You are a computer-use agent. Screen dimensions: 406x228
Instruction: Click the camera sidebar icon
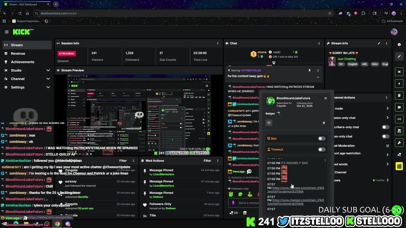399,131
